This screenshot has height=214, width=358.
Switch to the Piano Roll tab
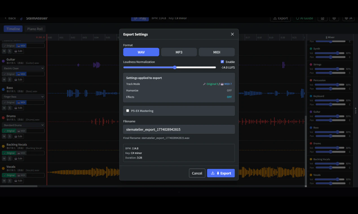tap(35, 29)
